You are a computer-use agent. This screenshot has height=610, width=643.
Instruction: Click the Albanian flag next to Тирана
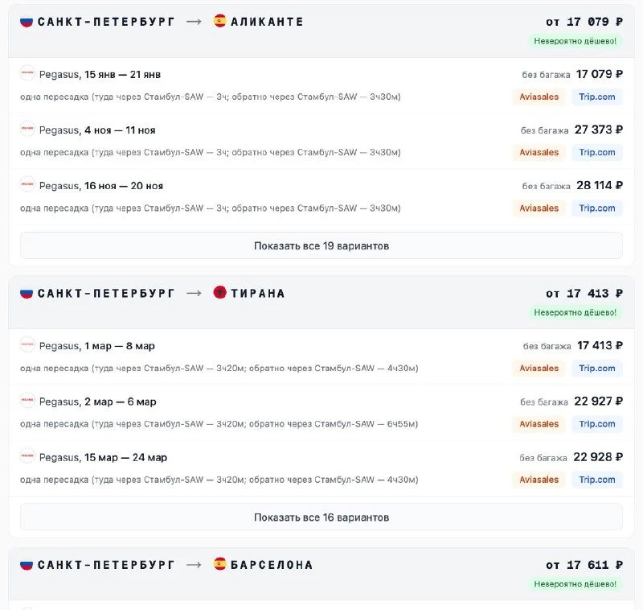pyautogui.click(x=219, y=292)
